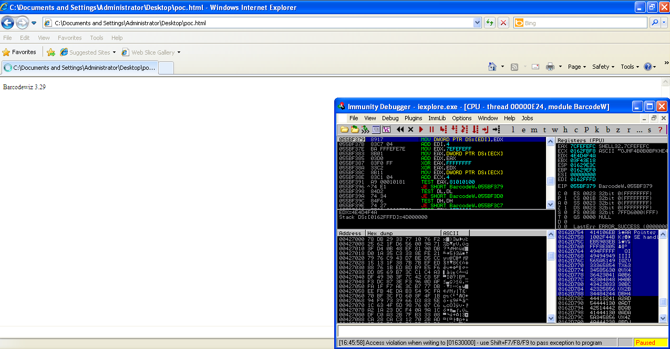Open the Safety command bar dropdown

coord(603,67)
